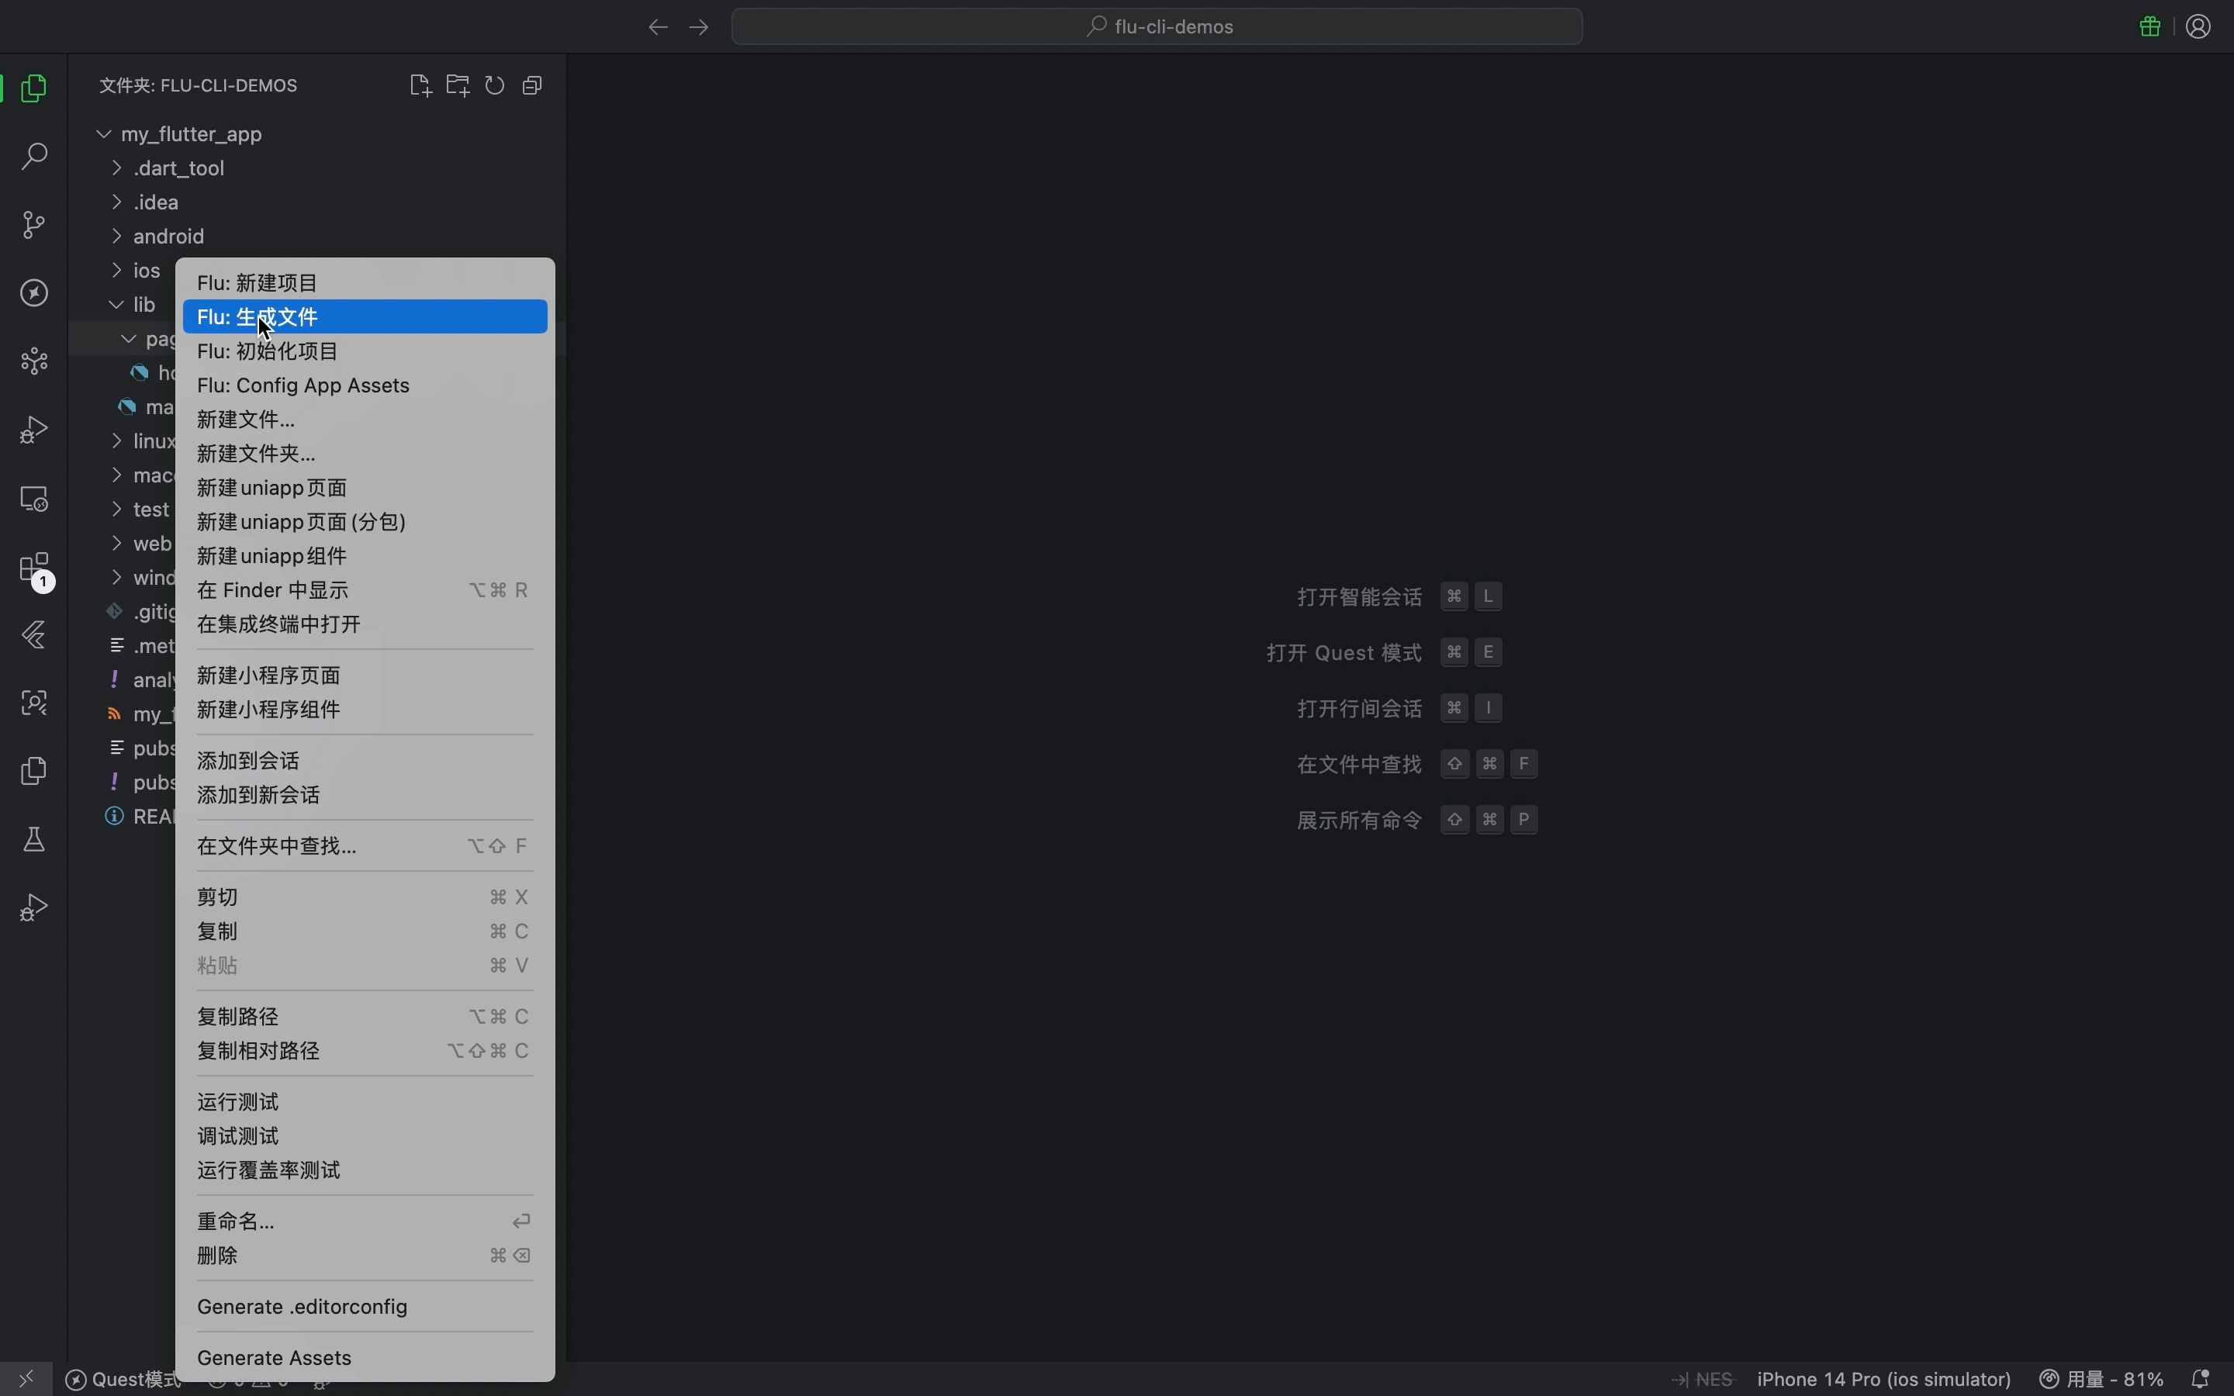Click the New File icon in Explorer header

420,85
